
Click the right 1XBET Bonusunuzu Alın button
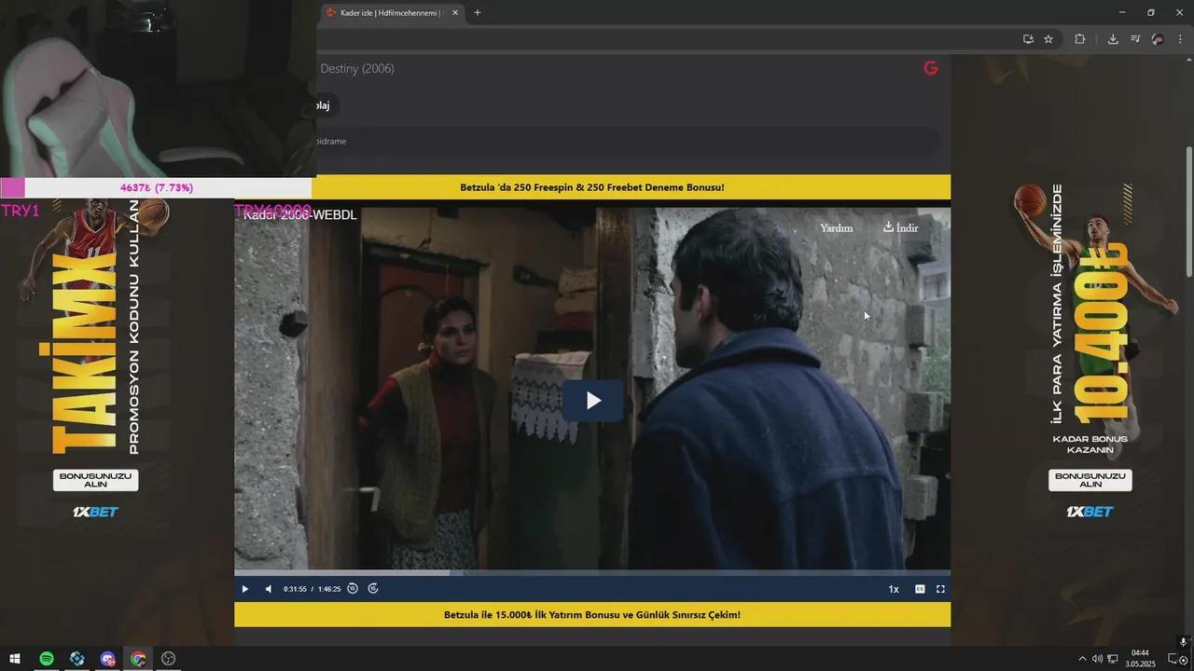pyautogui.click(x=1090, y=480)
